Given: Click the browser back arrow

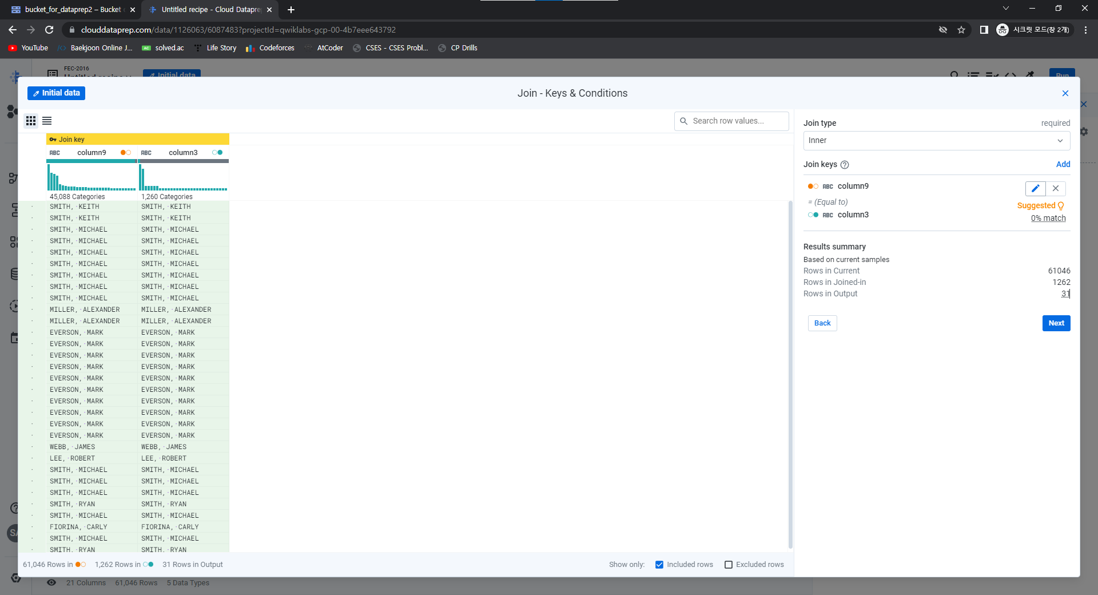Looking at the screenshot, I should coord(13,30).
